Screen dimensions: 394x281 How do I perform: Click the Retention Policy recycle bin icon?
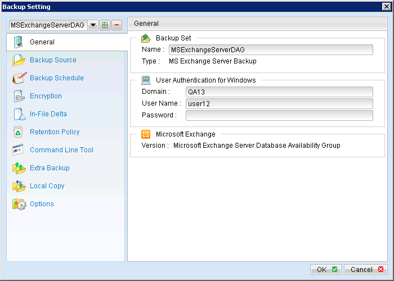pos(18,132)
